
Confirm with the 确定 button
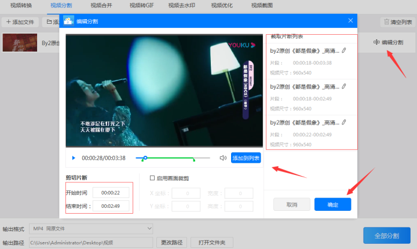click(x=332, y=204)
